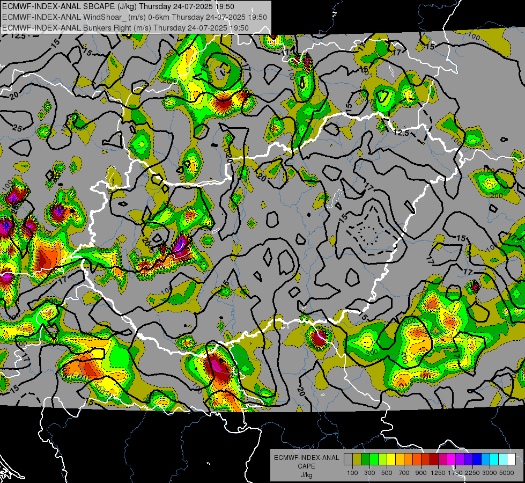
Task: Select the pure blue legend swatch
Action: coord(477,459)
